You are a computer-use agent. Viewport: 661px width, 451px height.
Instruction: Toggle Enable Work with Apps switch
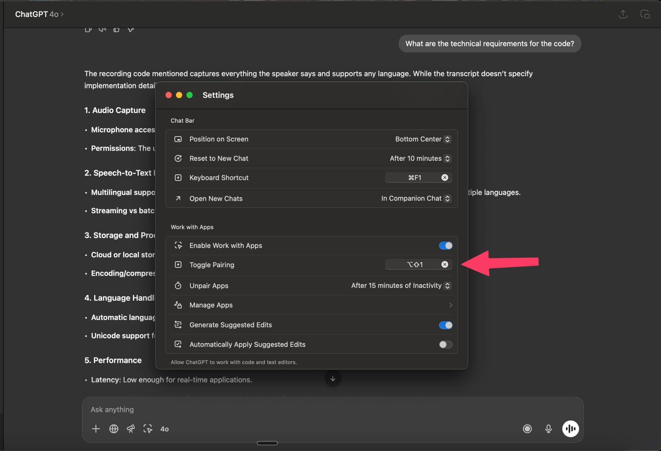point(446,245)
